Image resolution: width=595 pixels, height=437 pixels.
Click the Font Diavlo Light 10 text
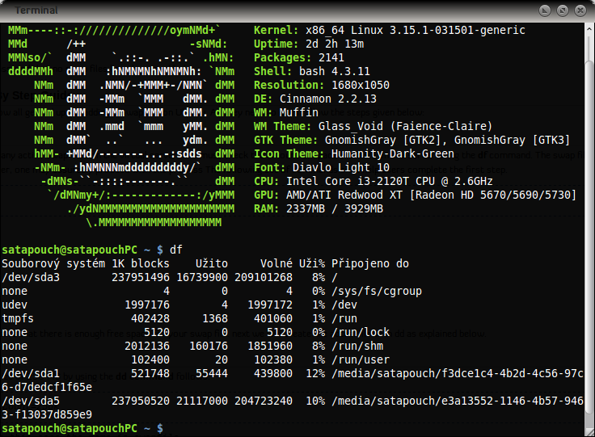322,167
